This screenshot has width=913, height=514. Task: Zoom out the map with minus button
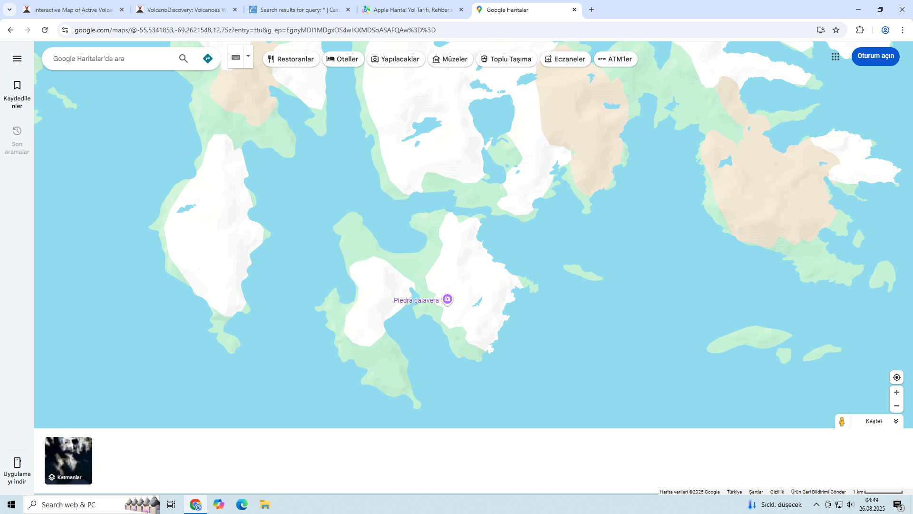[896, 406]
